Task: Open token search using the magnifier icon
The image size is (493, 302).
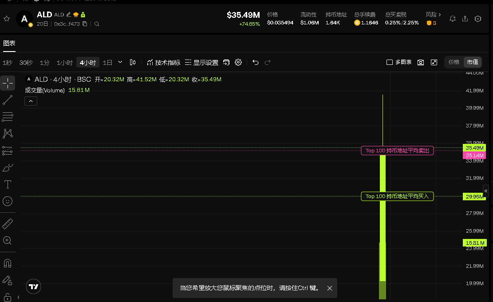Action: [x=97, y=24]
